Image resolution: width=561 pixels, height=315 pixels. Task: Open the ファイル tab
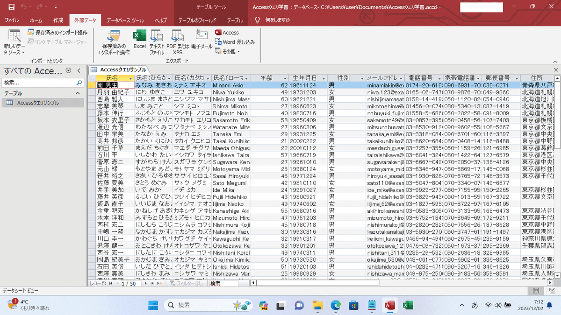click(12, 20)
